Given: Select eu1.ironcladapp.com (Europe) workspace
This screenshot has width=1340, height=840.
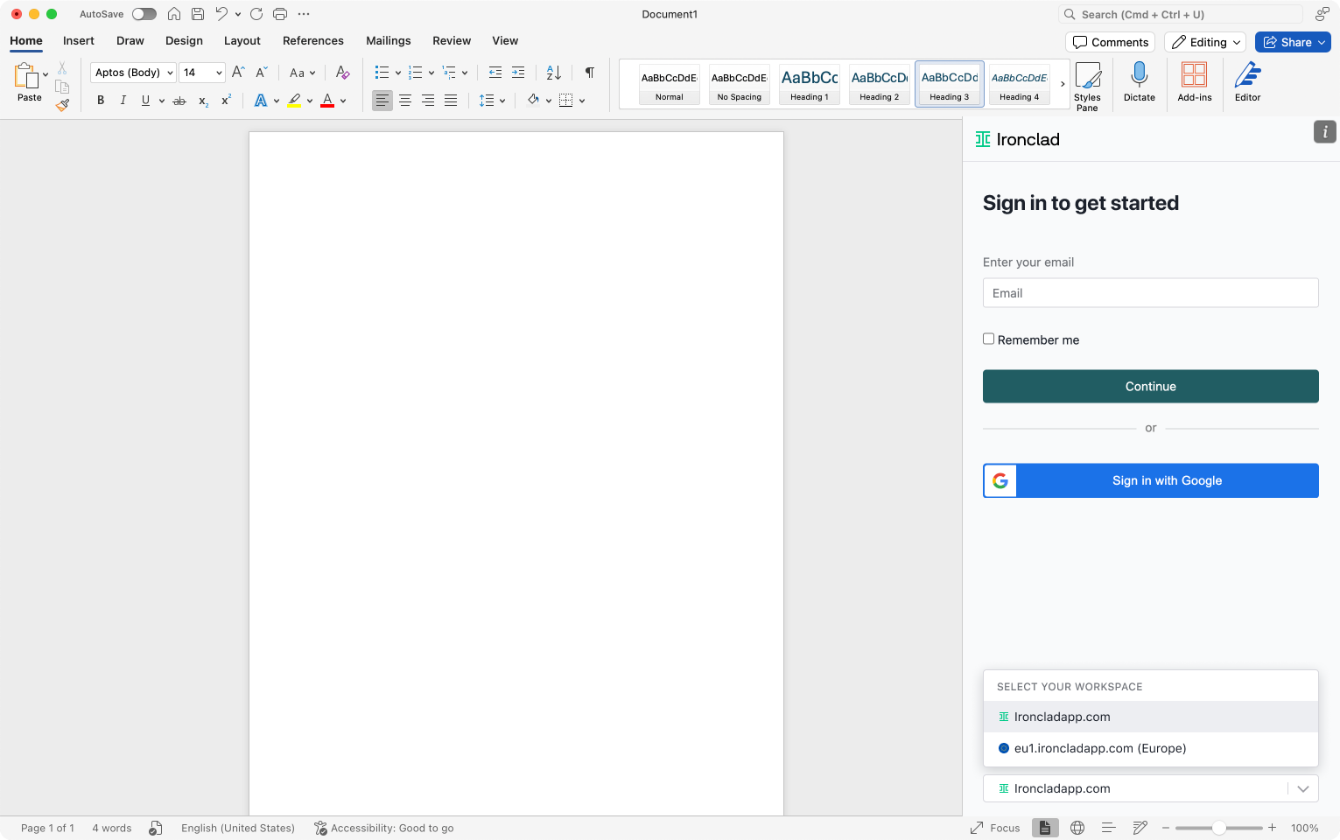Looking at the screenshot, I should pyautogui.click(x=1150, y=748).
